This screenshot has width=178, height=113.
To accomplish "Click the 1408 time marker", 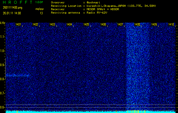I will click(137, 24).
